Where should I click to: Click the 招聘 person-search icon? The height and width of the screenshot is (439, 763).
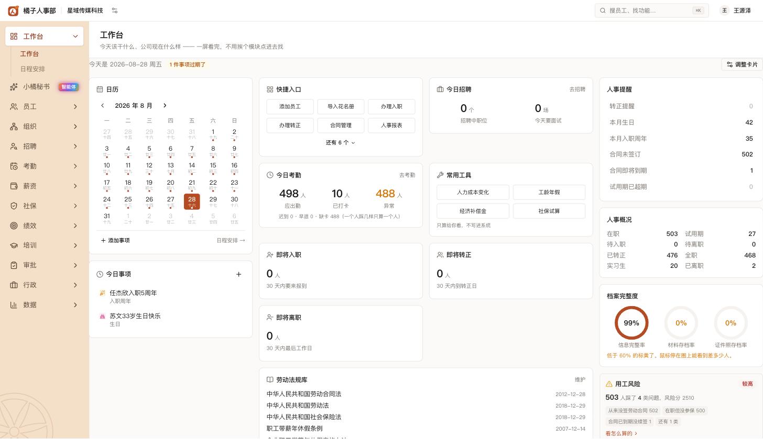[14, 147]
